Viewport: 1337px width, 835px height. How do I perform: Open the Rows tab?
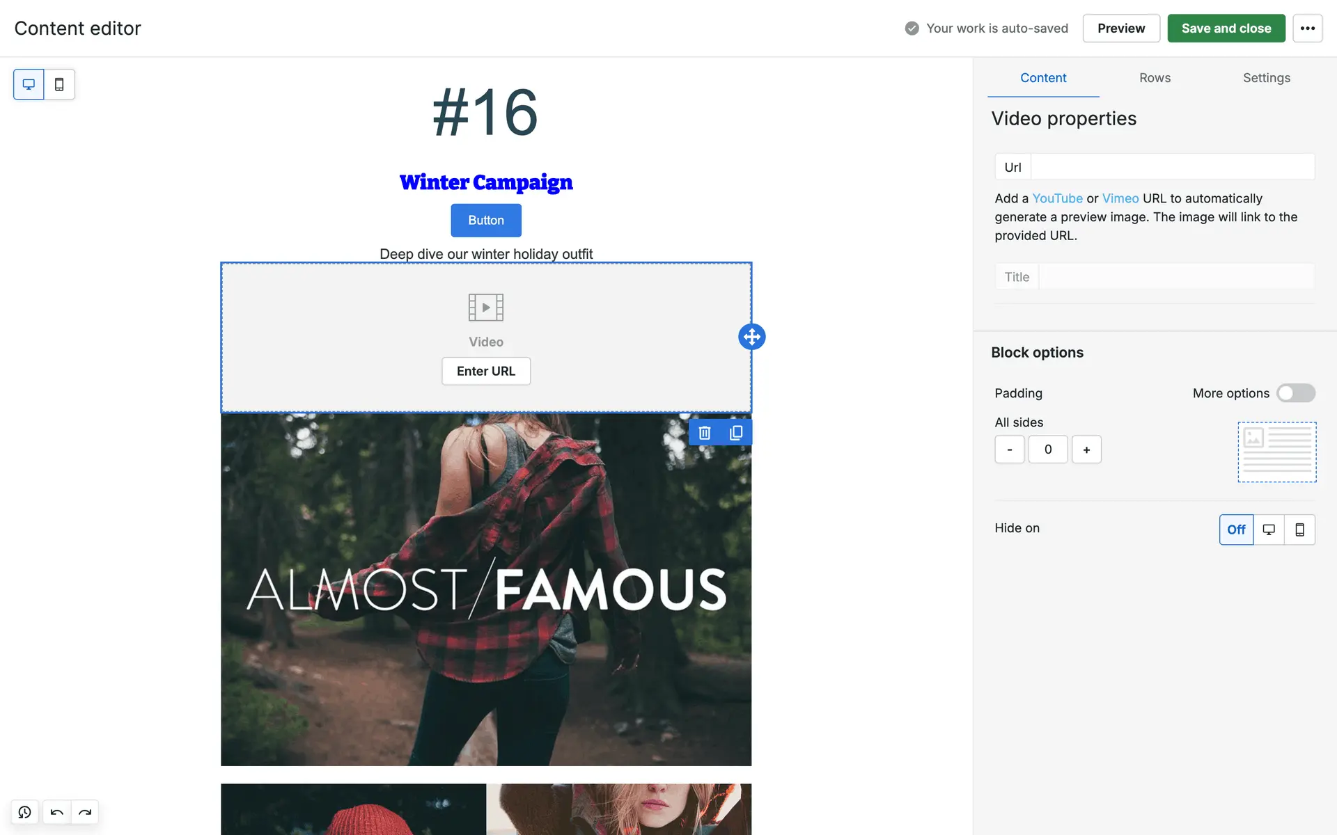[x=1155, y=78]
